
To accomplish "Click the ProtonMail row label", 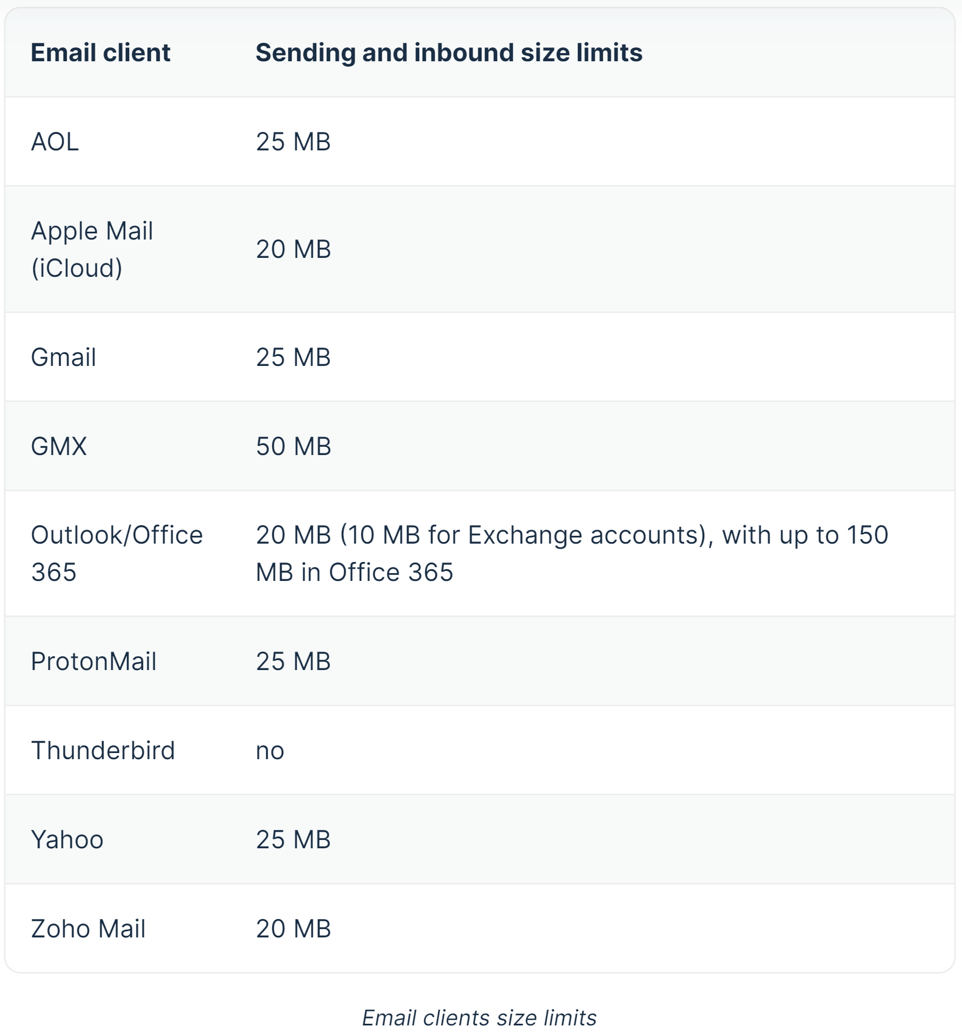I will [x=94, y=661].
